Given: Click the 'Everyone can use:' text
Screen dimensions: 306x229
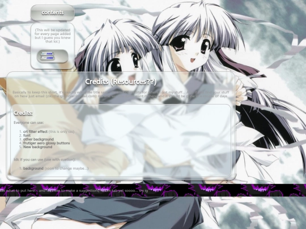Looking at the screenshot, I should [29, 123].
